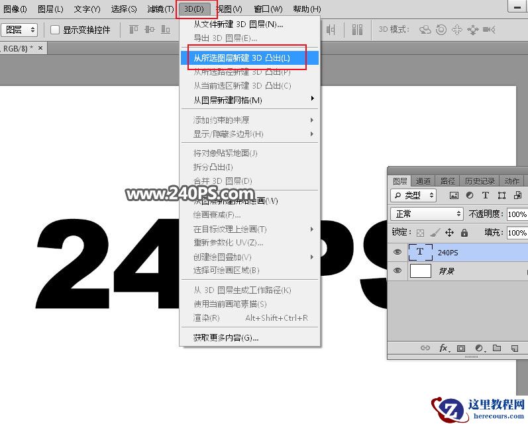Viewport: 528px width, 424px height.
Task: Click the align vertical centers icon
Action: click(x=150, y=30)
